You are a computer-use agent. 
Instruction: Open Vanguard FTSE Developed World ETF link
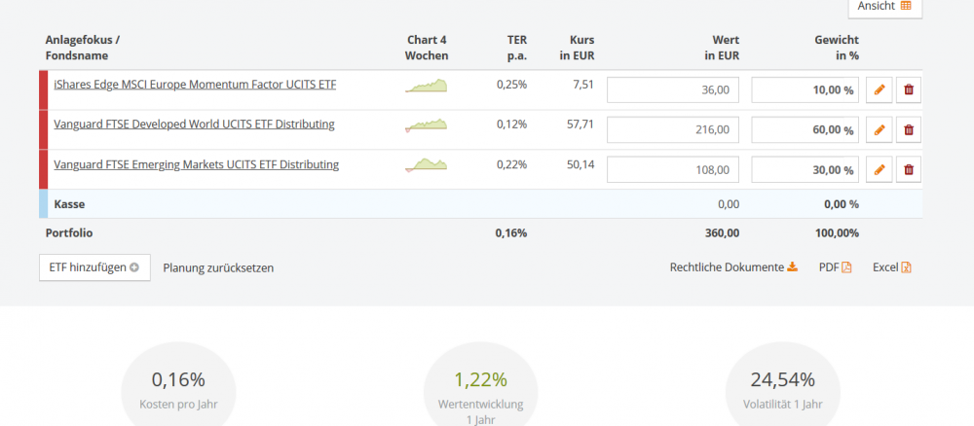[x=194, y=124]
